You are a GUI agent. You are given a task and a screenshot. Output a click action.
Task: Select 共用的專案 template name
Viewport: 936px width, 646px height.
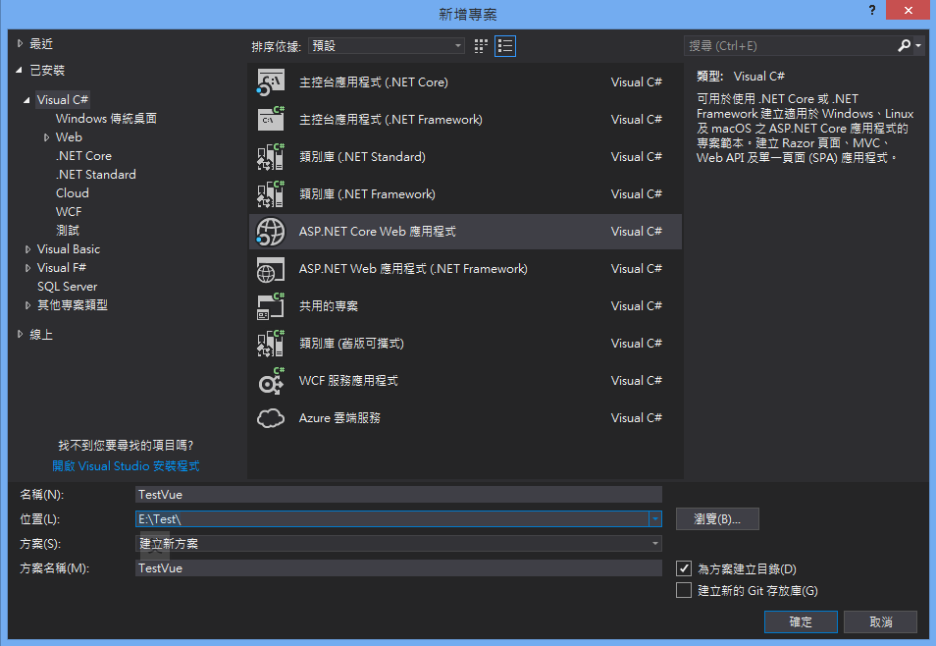(x=329, y=306)
